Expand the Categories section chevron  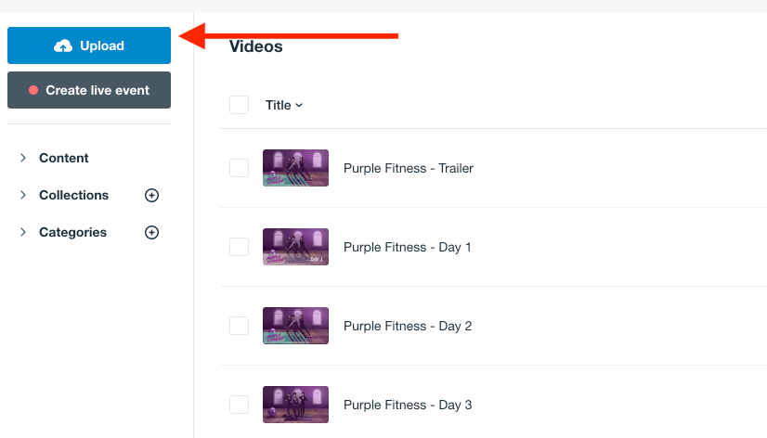coord(23,232)
